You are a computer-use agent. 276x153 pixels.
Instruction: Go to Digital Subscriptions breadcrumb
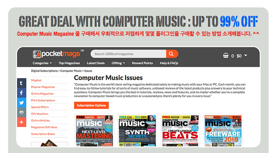pos(44,71)
